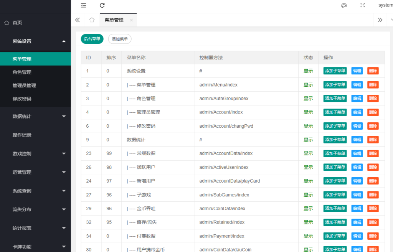Click the 添加菜单 button

pos(120,39)
